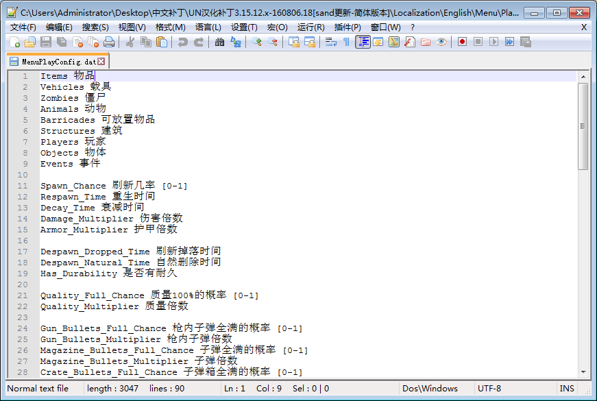Click the Find and Replace icon
Image resolution: width=597 pixels, height=401 pixels.
pos(236,42)
